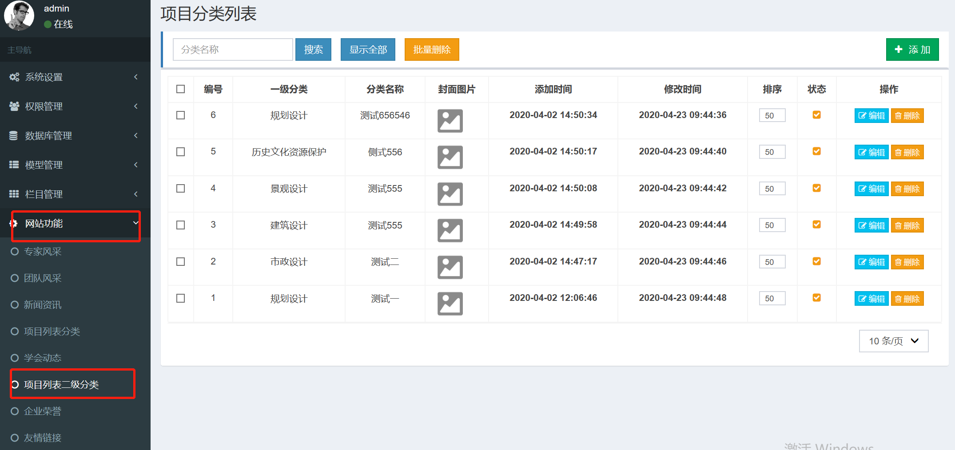Click the circle icon beside 团队风采
The image size is (955, 450).
click(x=15, y=278)
